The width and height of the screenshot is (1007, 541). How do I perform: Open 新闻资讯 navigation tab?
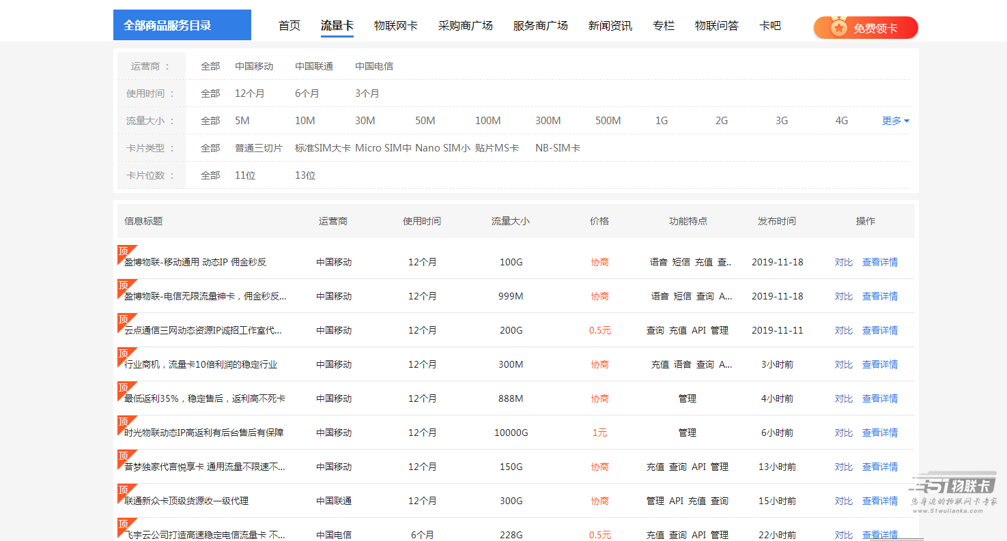[x=610, y=26]
